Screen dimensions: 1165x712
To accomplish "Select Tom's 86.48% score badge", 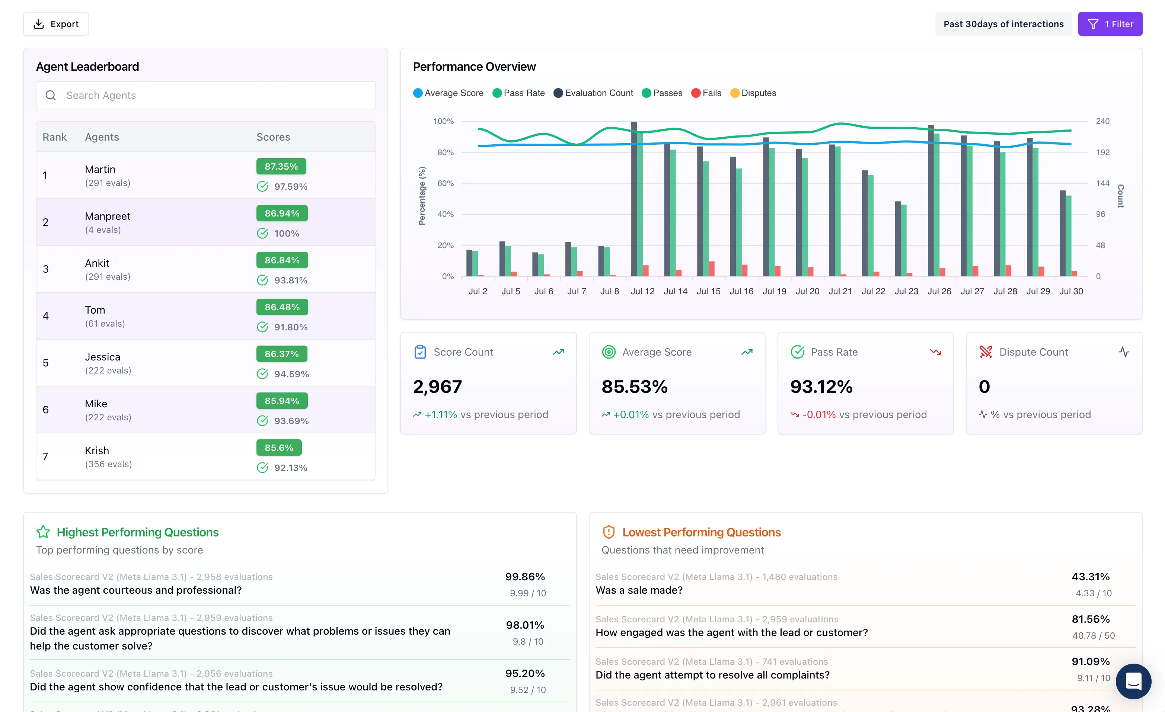I will tap(282, 307).
